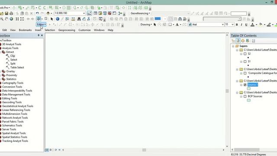Switch to Data View button
Image resolution: width=277 pixels, height=156 pixels.
tap(47, 150)
